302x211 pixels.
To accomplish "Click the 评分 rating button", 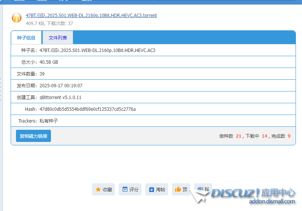I will click(x=130, y=189).
